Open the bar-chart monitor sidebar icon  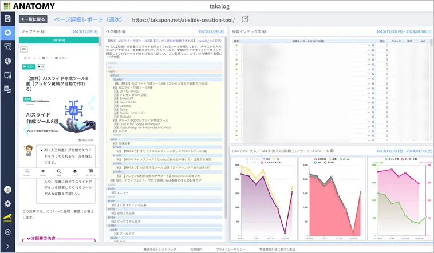[x=8, y=75]
